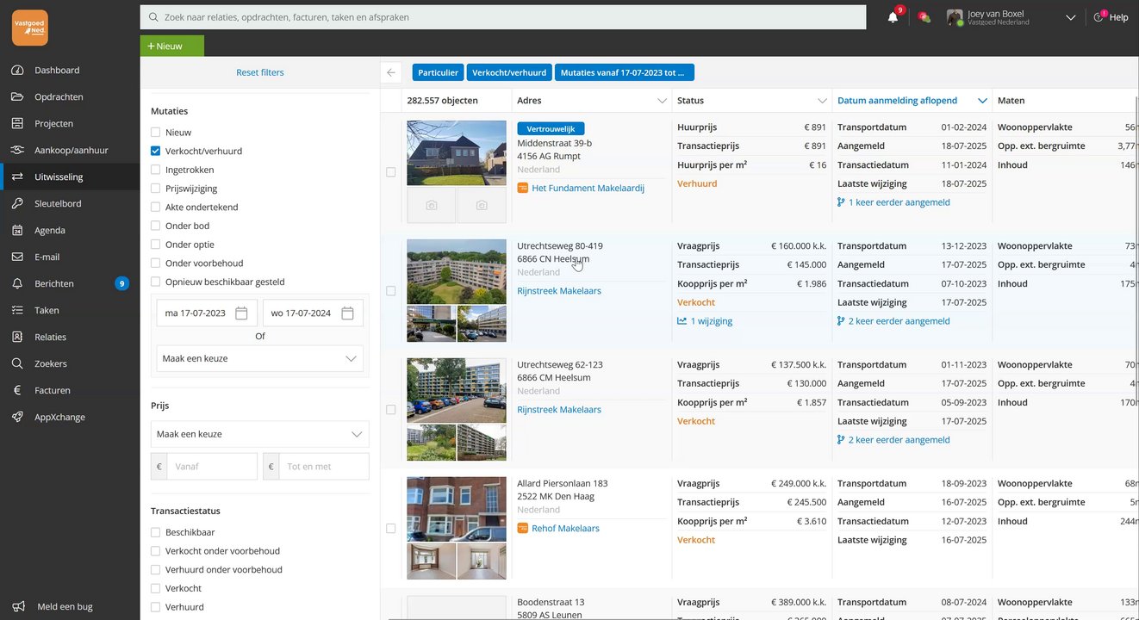This screenshot has width=1139, height=620.
Task: Click the green Nieuw button
Action: coord(172,46)
